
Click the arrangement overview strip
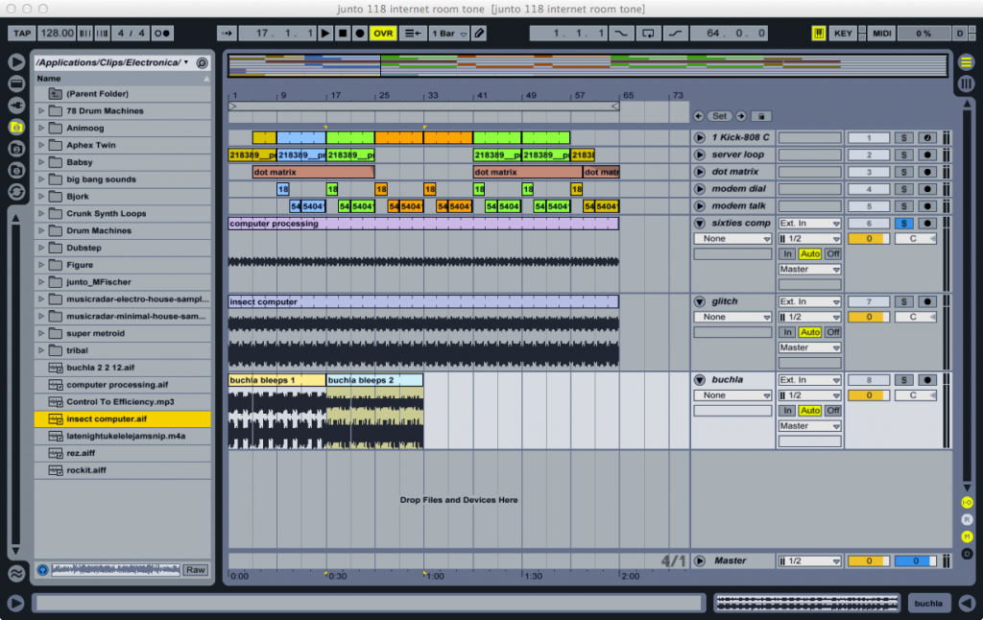click(x=587, y=65)
